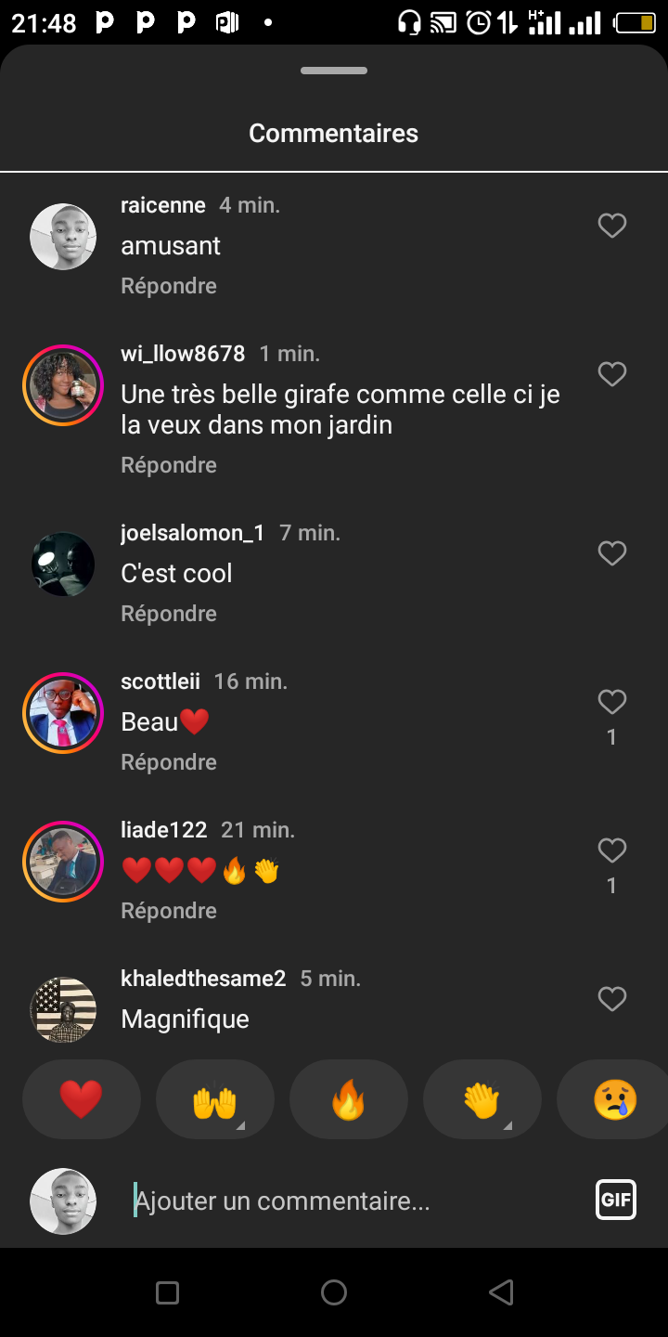
Task: Like liade122's emoji comment
Action: click(611, 850)
